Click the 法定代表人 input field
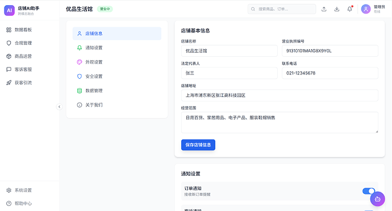The height and width of the screenshot is (211, 392). [x=230, y=73]
